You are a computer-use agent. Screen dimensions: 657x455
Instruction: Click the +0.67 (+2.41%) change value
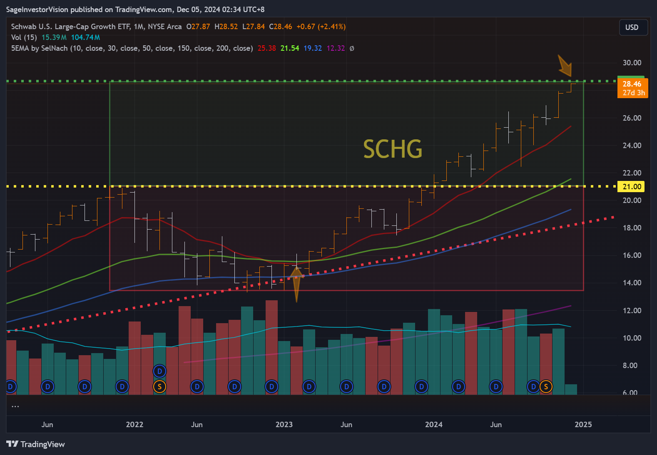click(321, 27)
